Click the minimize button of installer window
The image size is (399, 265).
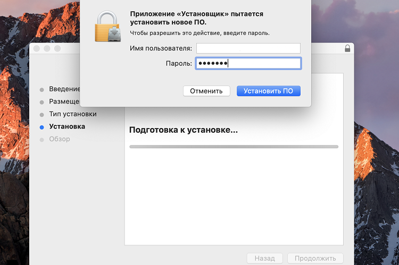coord(47,48)
